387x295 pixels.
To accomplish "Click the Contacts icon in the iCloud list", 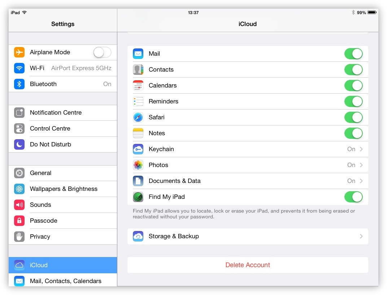I will tap(138, 69).
